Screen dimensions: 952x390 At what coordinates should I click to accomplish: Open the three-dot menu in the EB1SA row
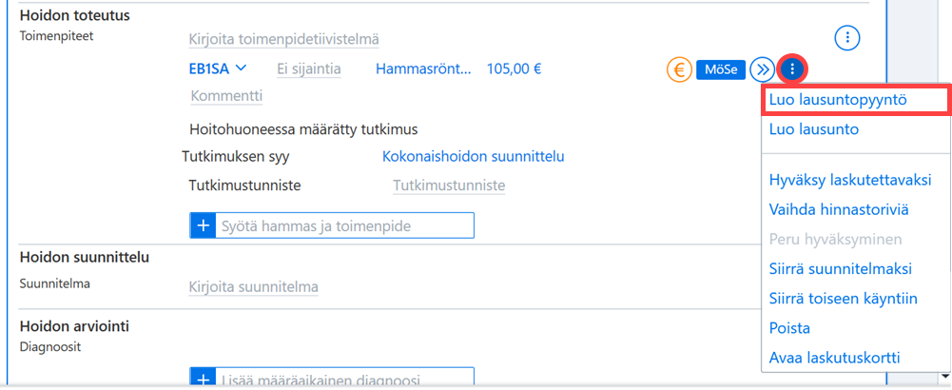click(792, 69)
